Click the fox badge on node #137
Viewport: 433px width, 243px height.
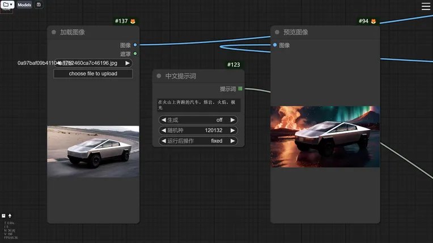(x=133, y=21)
